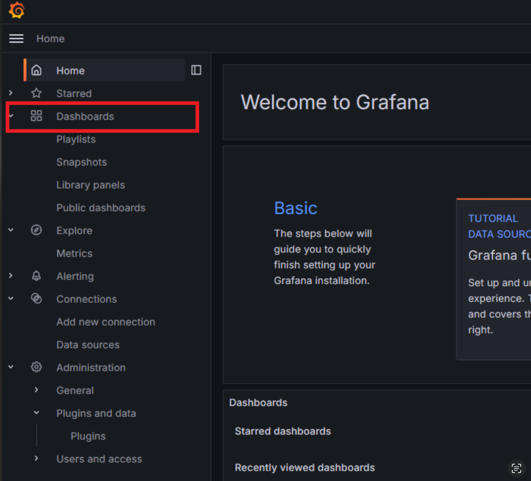The height and width of the screenshot is (481, 531).
Task: Expand the Alerting section chevron
Action: [11, 276]
